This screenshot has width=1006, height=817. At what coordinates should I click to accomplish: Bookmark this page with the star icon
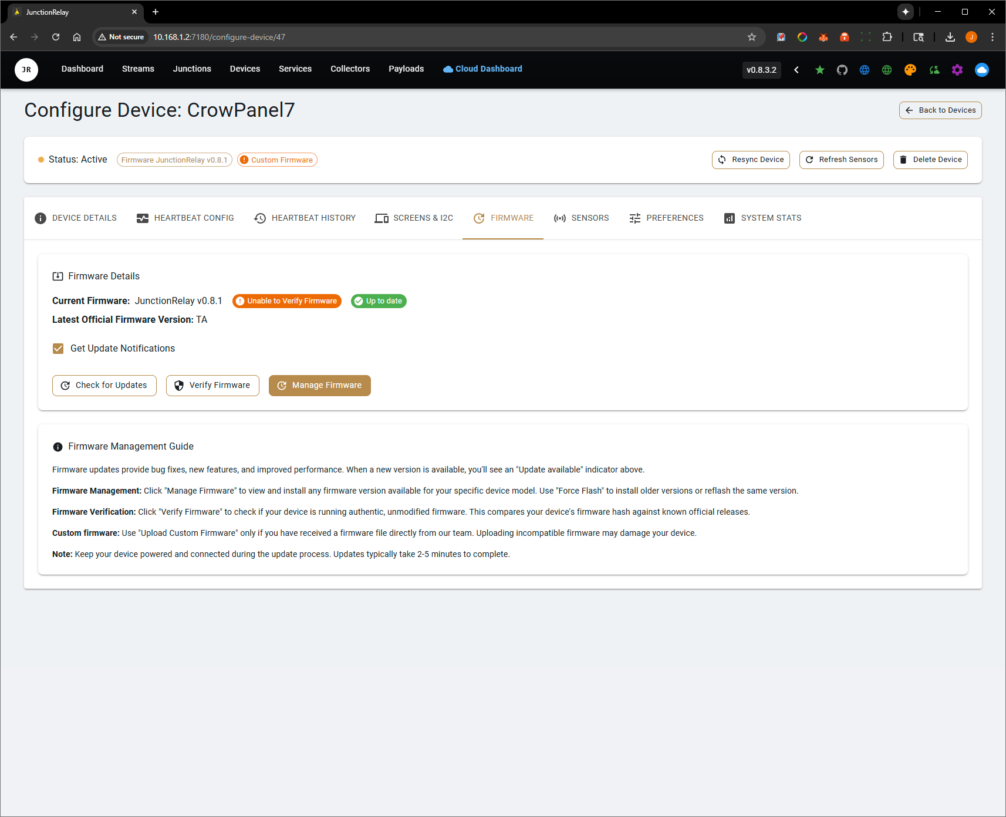[x=752, y=37]
